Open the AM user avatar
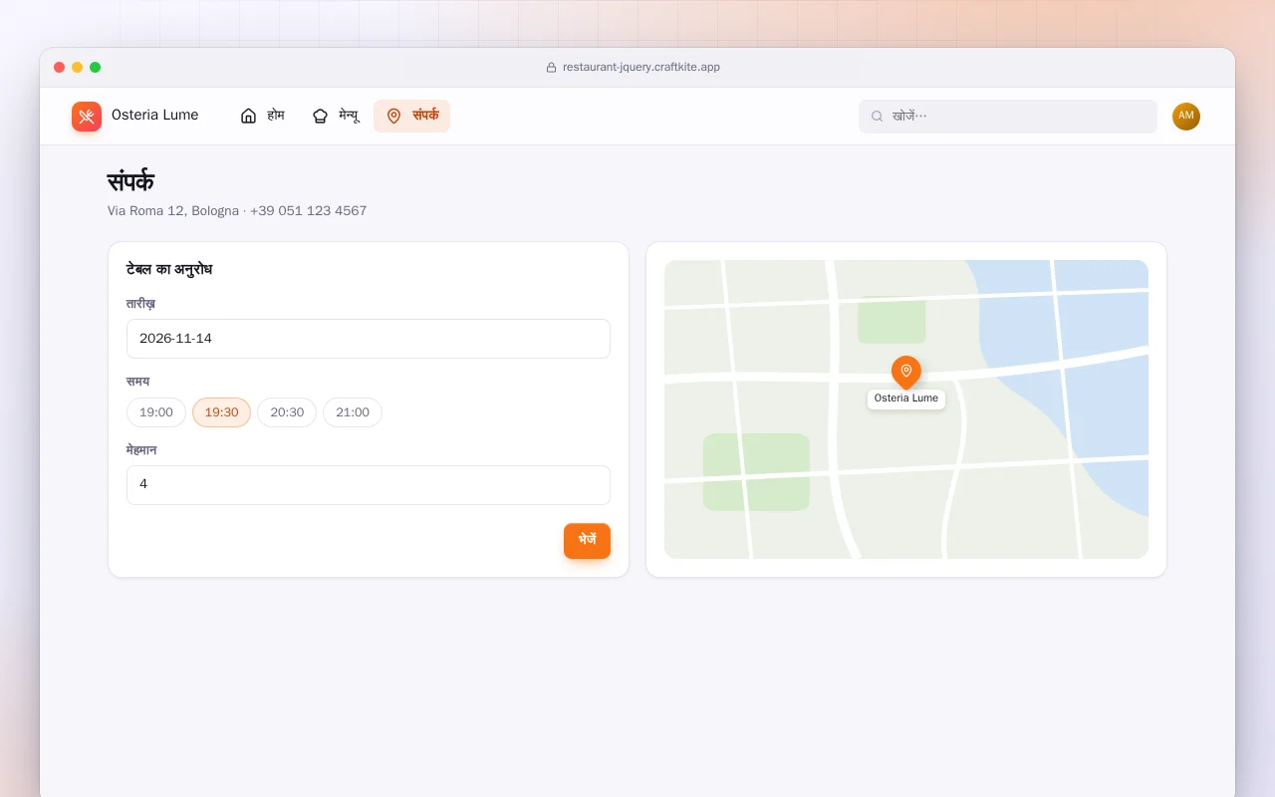1275x797 pixels. point(1186,117)
